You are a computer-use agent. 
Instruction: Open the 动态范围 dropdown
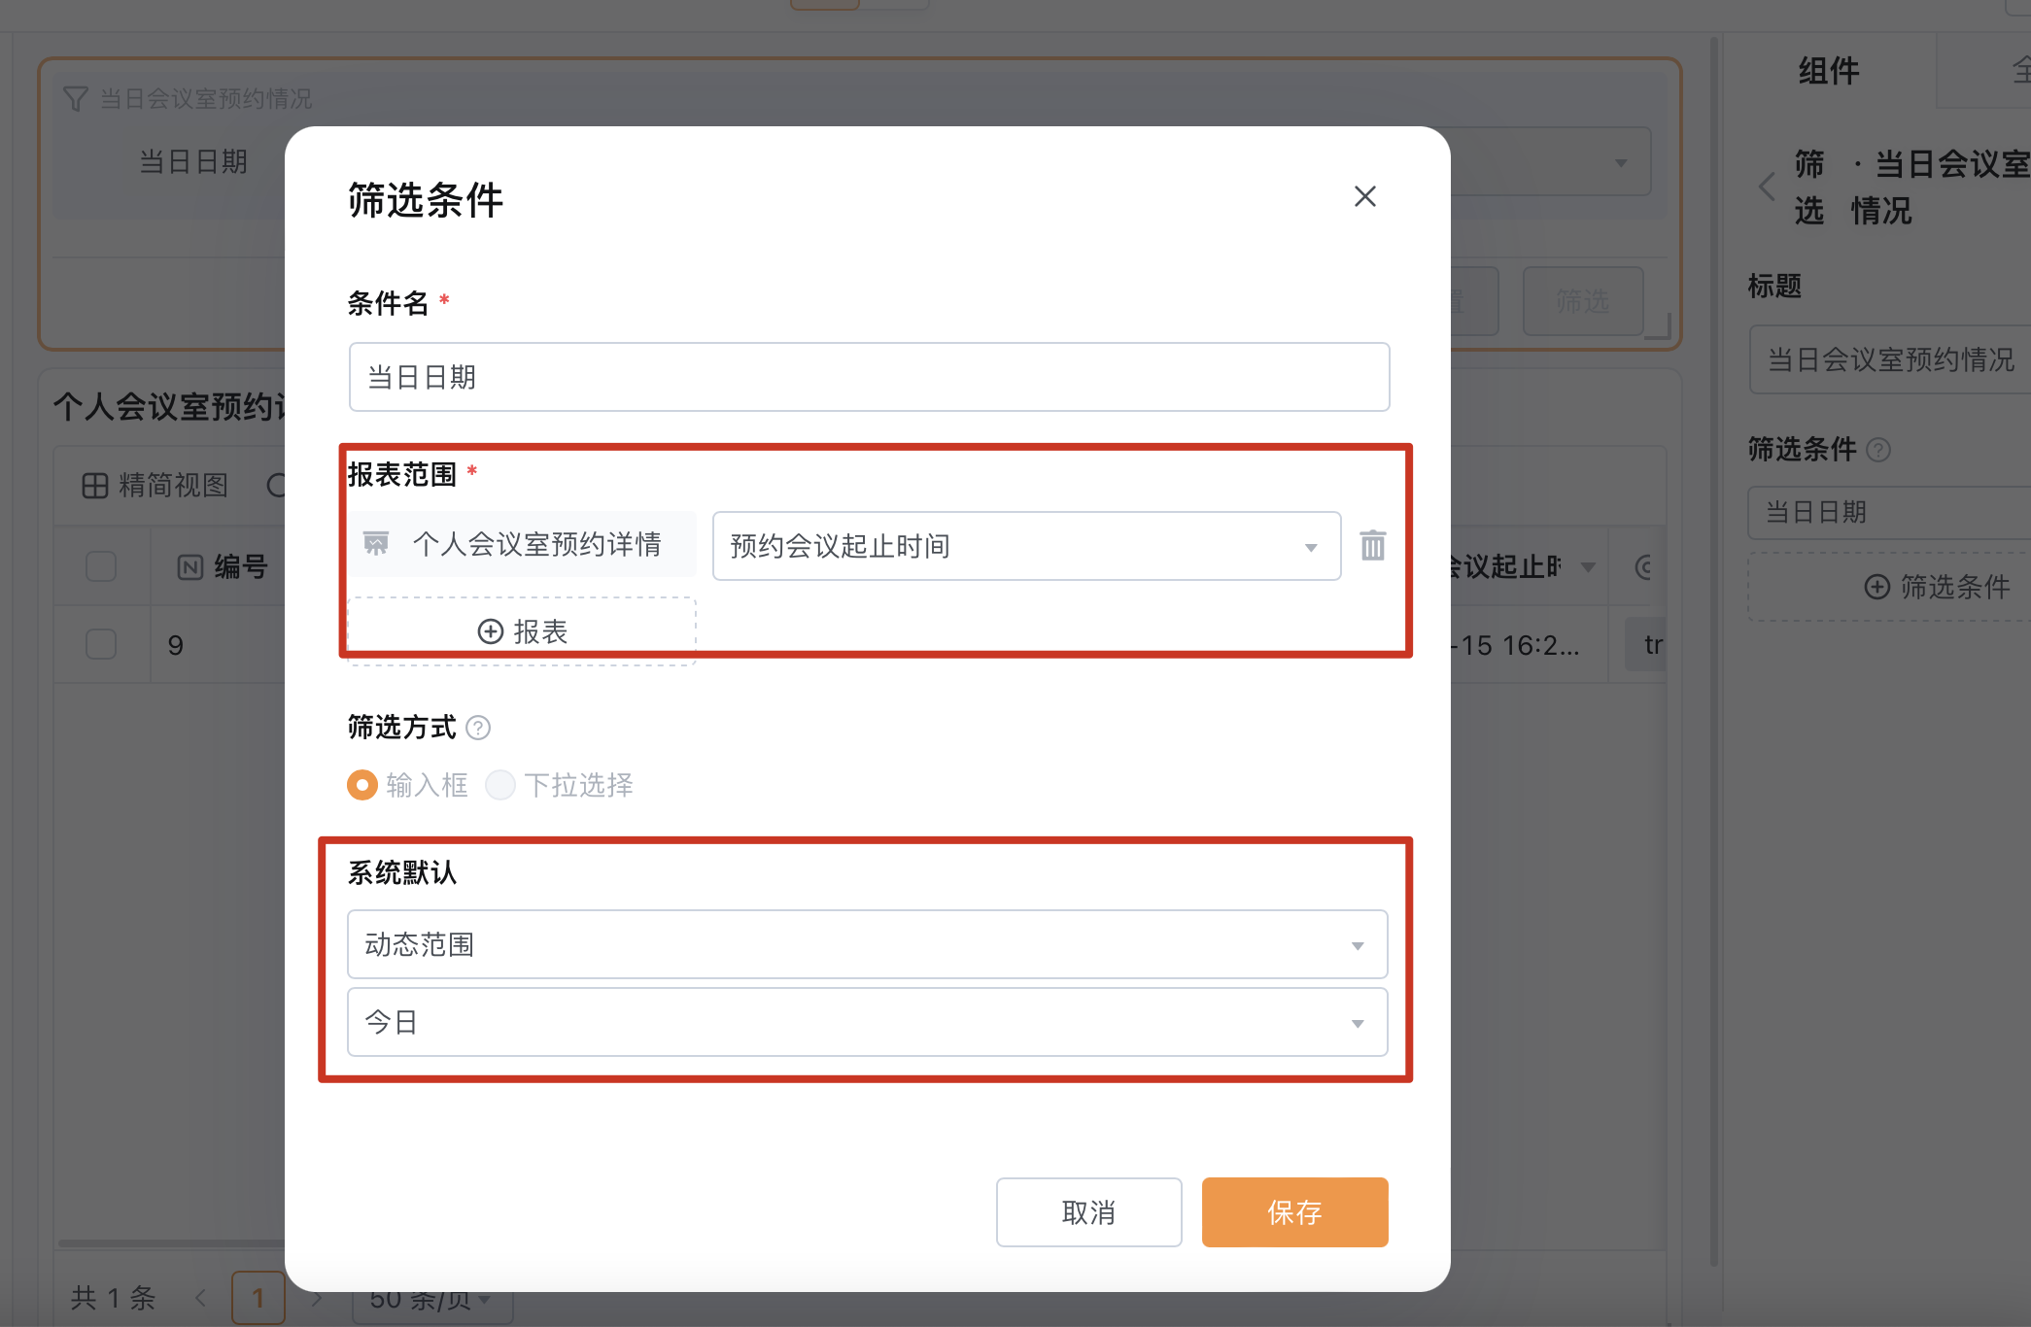pos(867,944)
